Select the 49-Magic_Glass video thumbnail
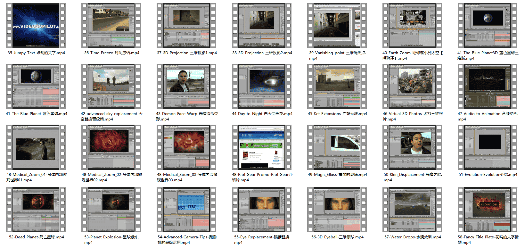The height and width of the screenshot is (248, 525). click(x=337, y=147)
